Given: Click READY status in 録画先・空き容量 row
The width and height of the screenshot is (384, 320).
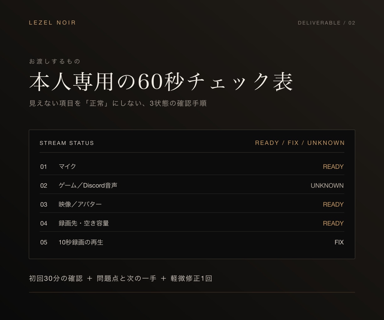Looking at the screenshot, I should (333, 223).
